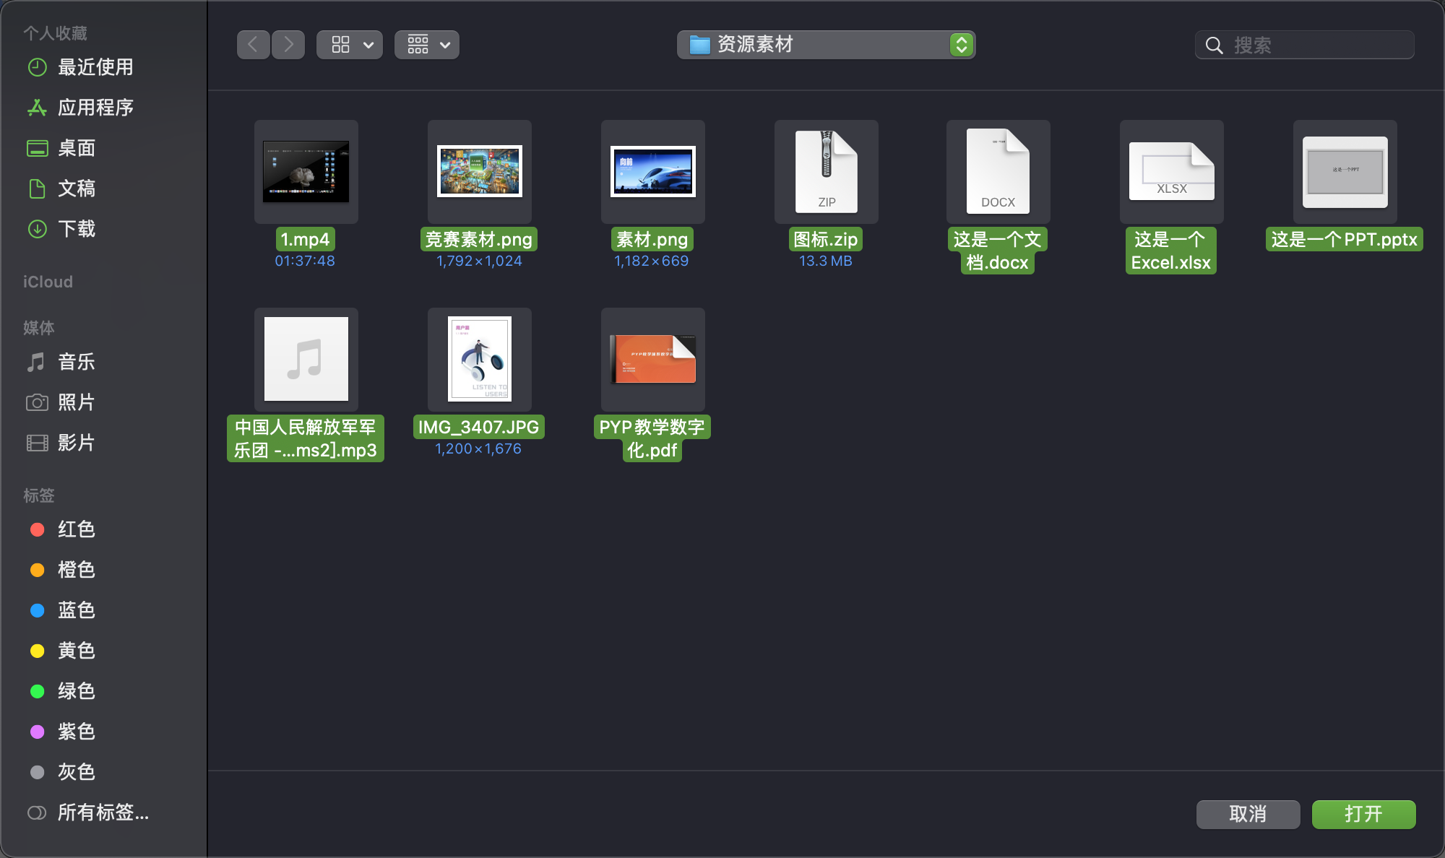
Task: Click the applications icon beside 应用程序
Action: 37,108
